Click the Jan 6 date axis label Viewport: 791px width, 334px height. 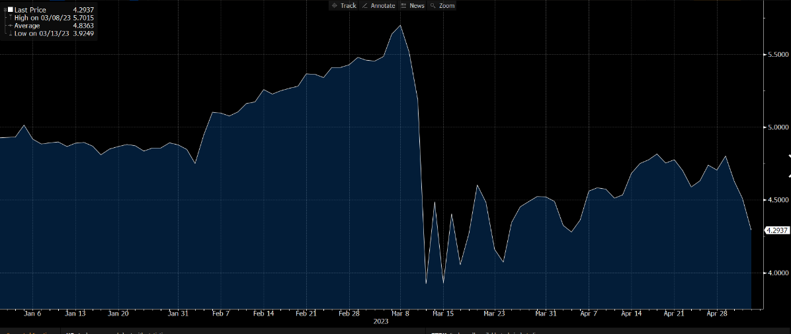pos(32,314)
